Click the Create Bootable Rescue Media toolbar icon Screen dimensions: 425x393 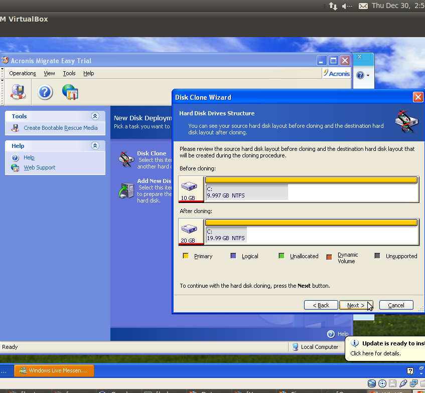point(18,92)
